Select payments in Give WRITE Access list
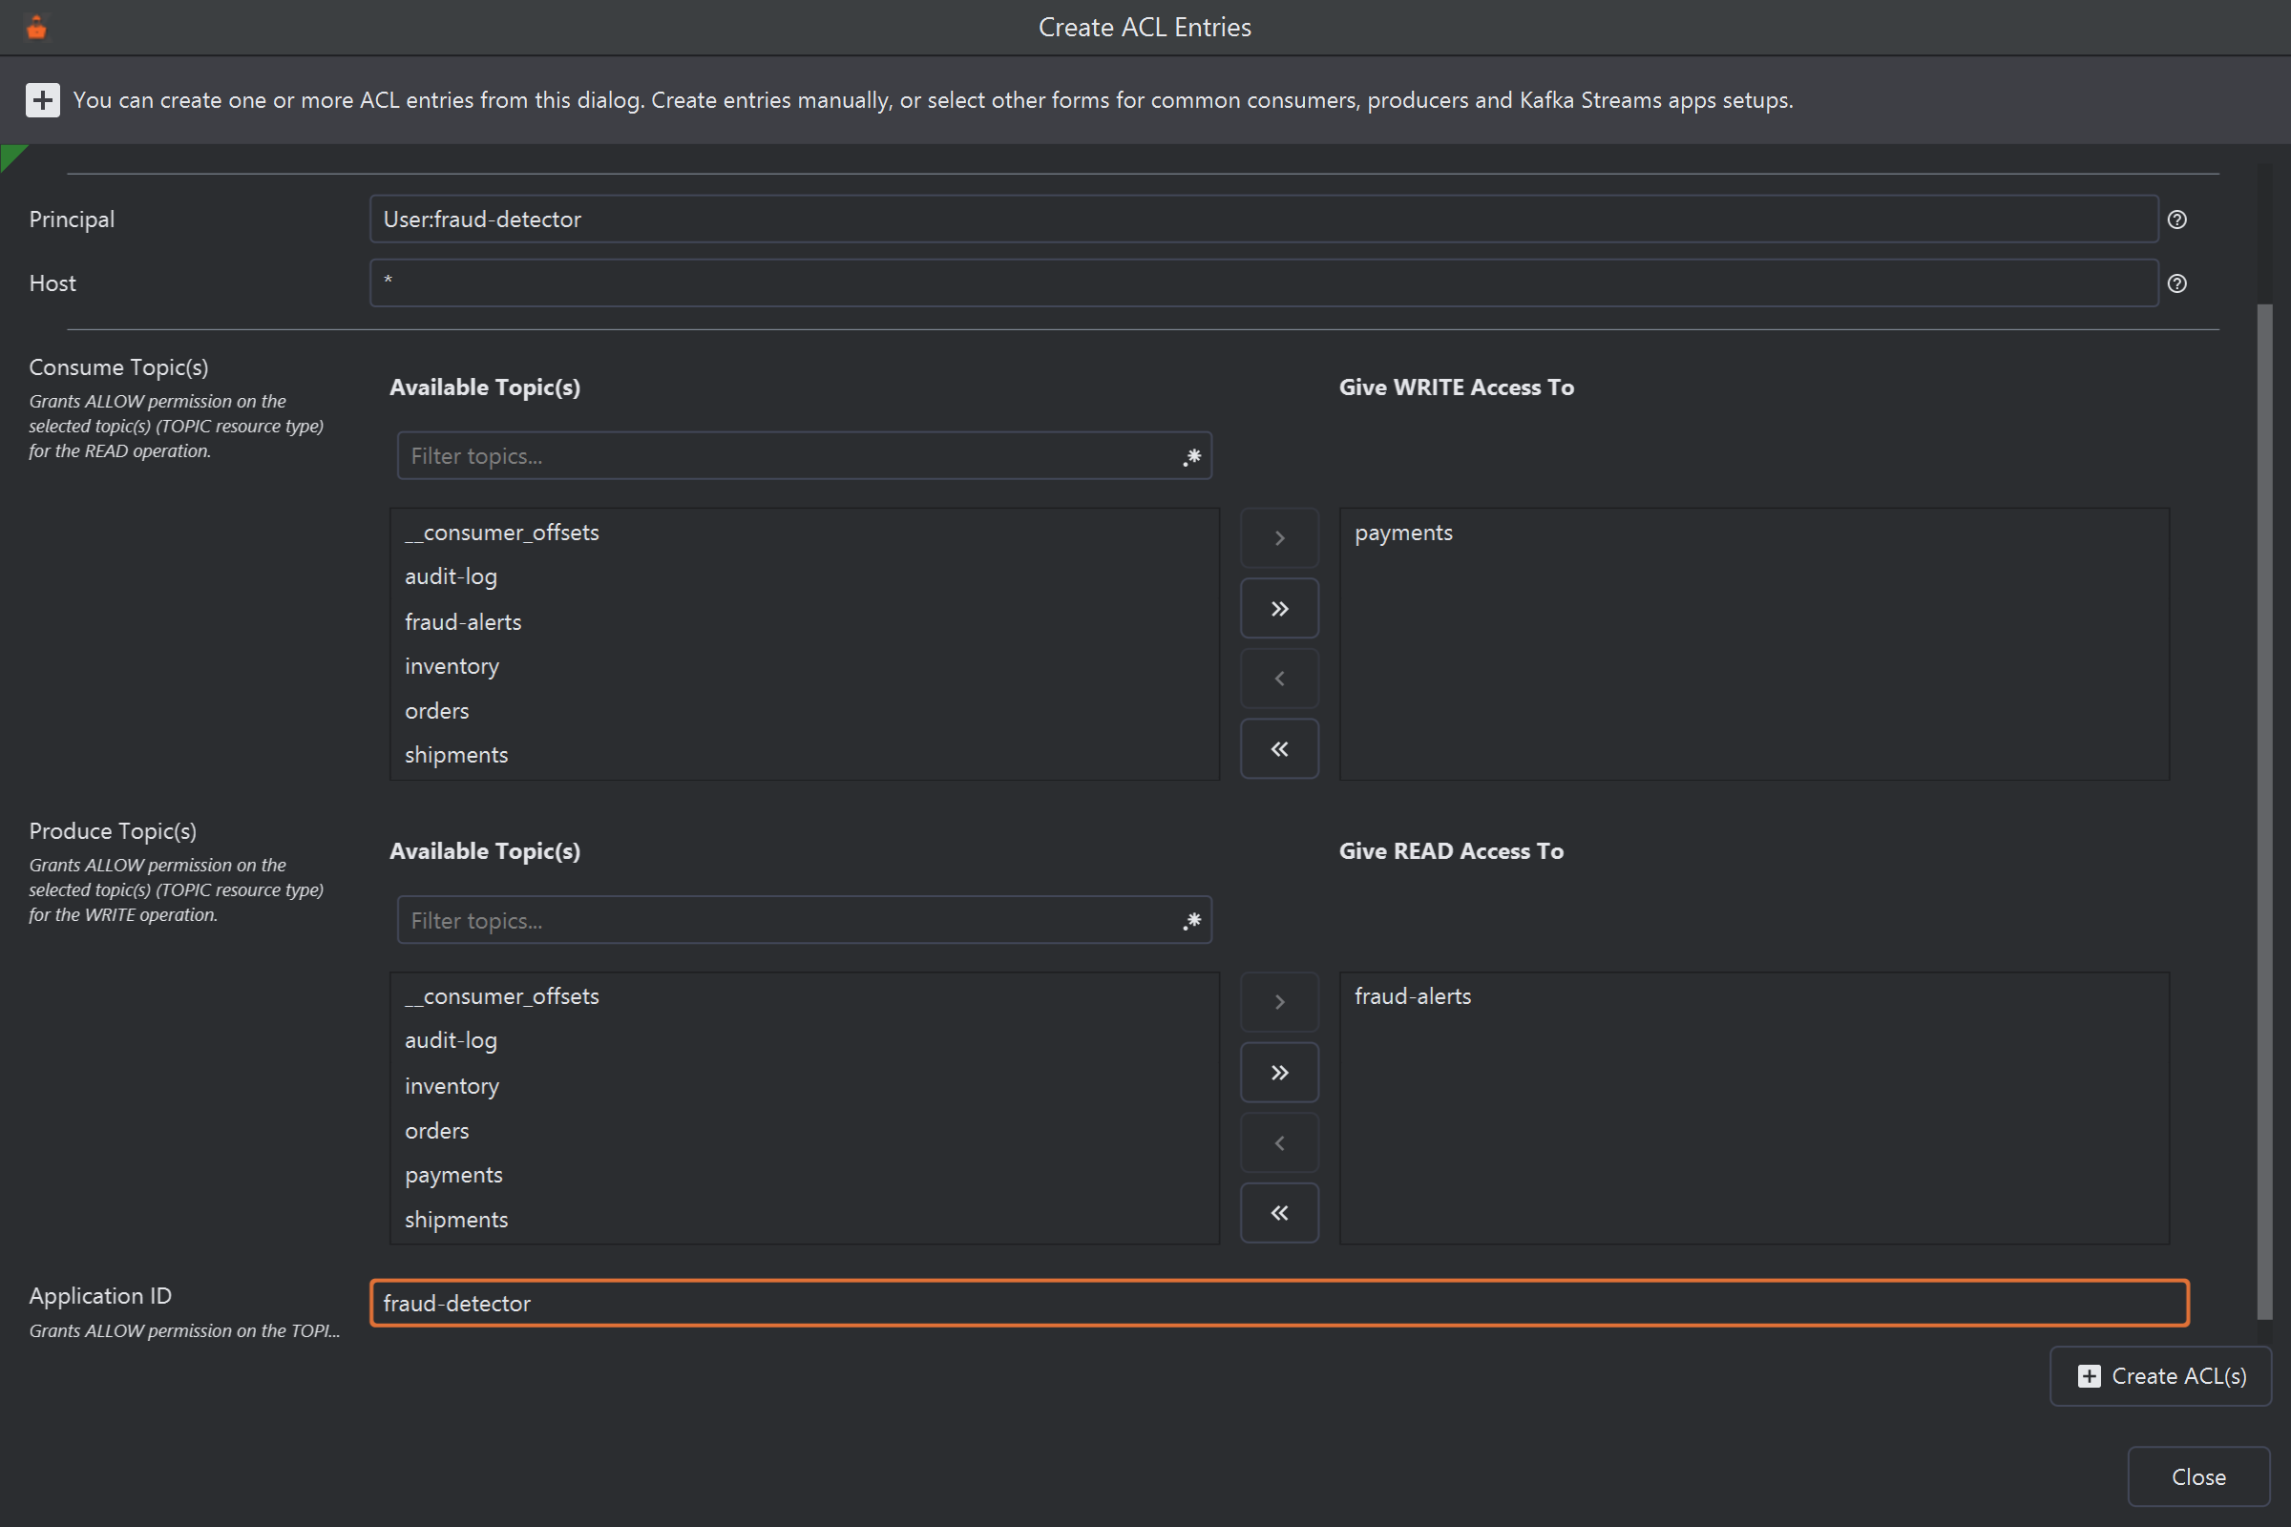Screen dimensions: 2291x1527 (x=1754, y=533)
